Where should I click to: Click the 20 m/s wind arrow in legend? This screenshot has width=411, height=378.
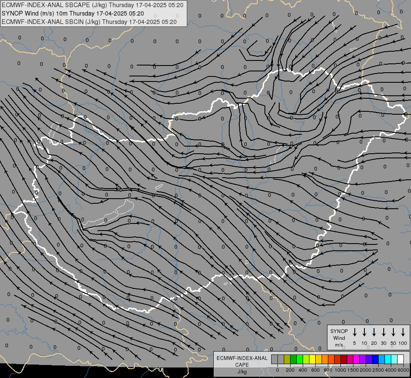(374, 332)
